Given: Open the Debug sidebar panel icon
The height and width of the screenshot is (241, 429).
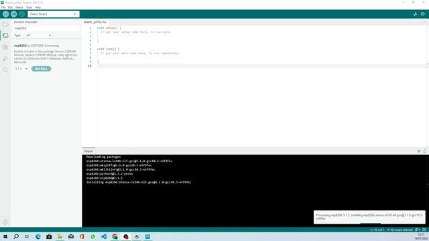Looking at the screenshot, I should (x=5, y=59).
